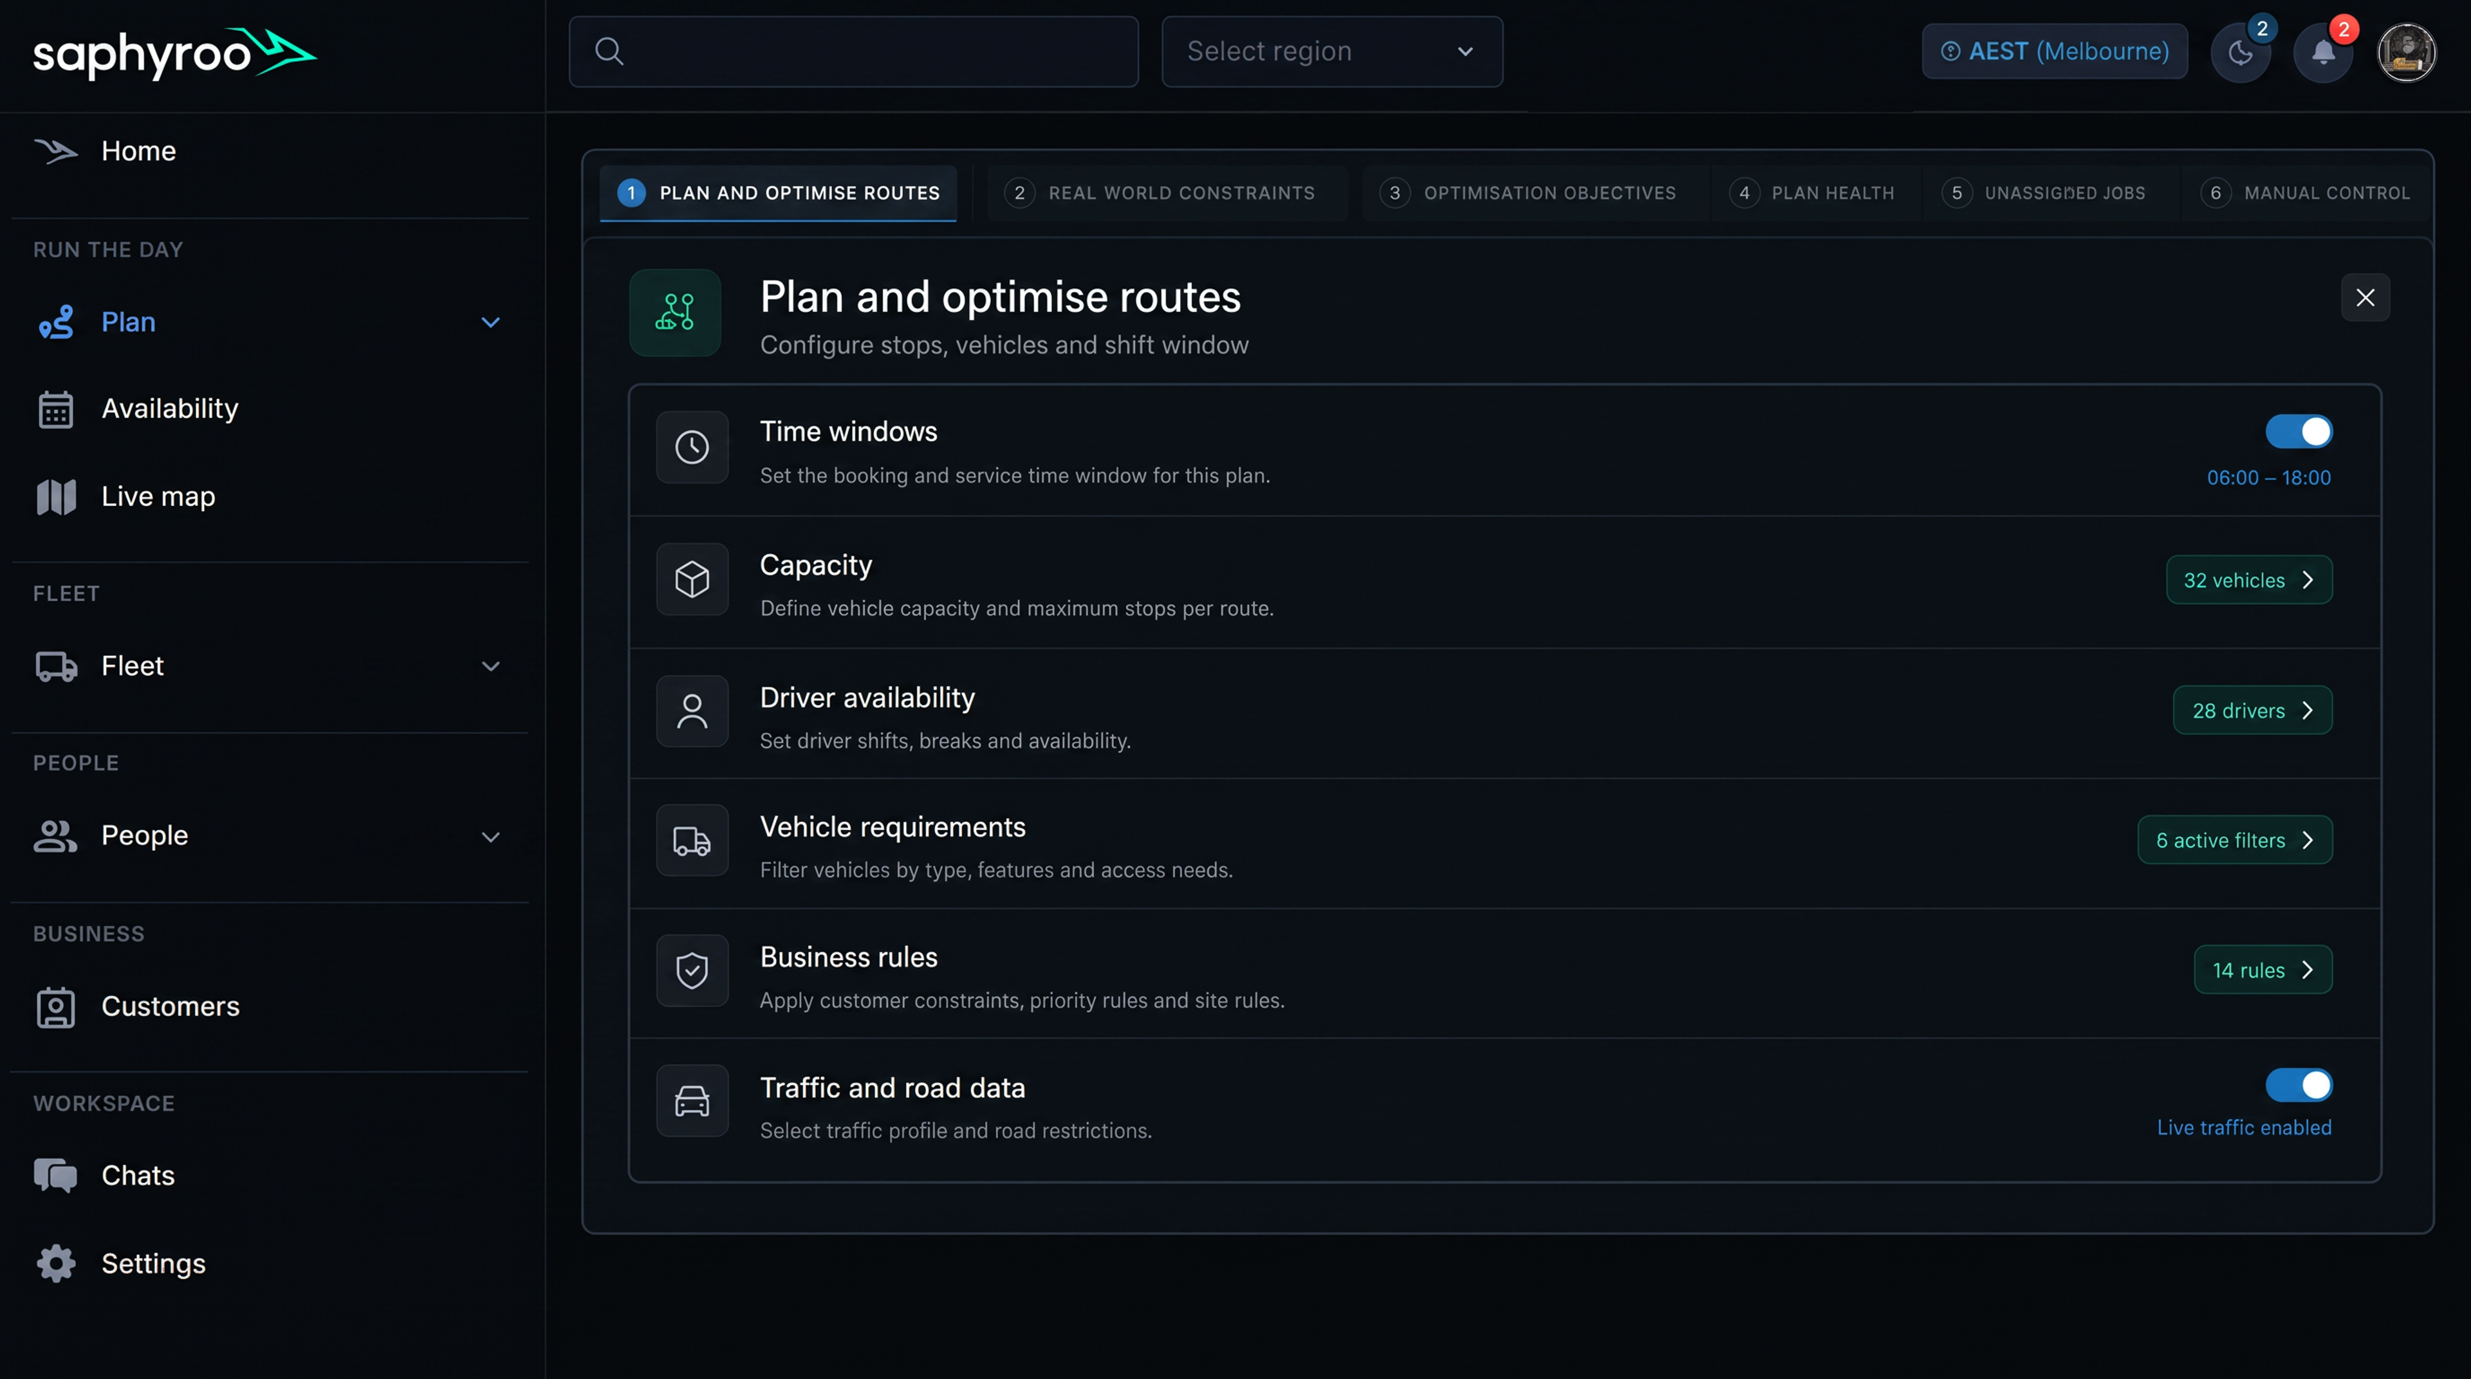Click the Customers contact icon
The width and height of the screenshot is (2471, 1379).
55,1007
